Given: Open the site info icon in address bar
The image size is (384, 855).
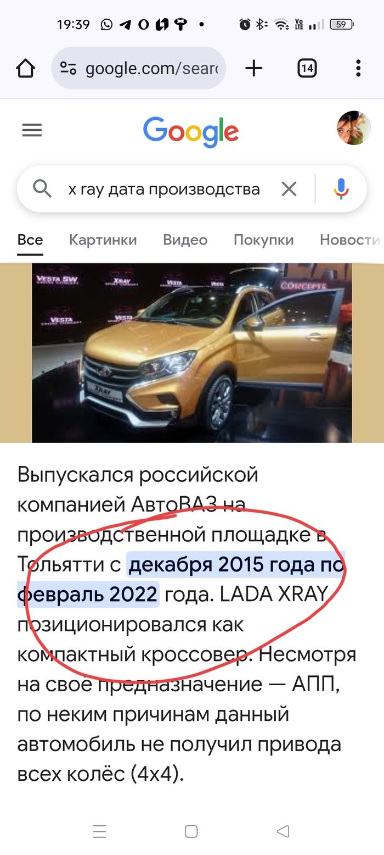Looking at the screenshot, I should (68, 68).
